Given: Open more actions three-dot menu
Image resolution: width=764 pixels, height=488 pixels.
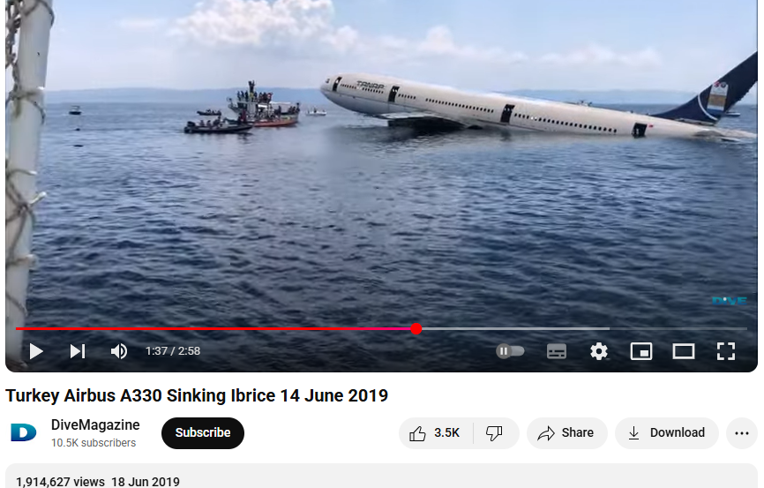Looking at the screenshot, I should tap(742, 433).
